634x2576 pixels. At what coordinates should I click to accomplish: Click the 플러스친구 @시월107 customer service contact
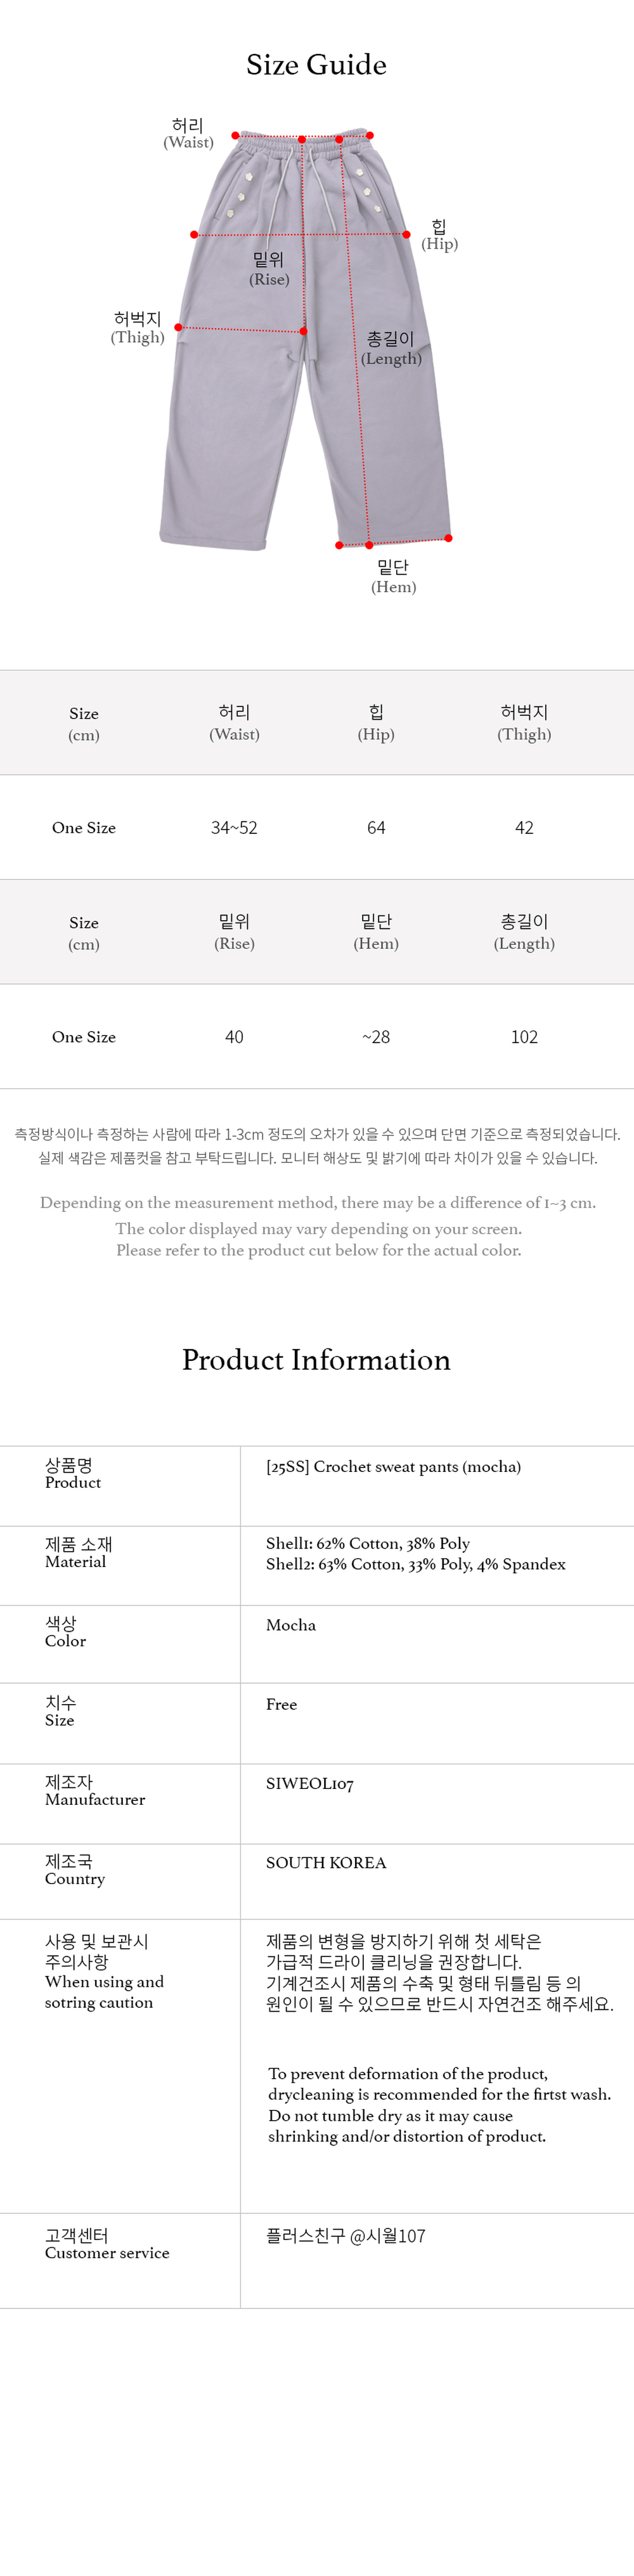point(346,2235)
